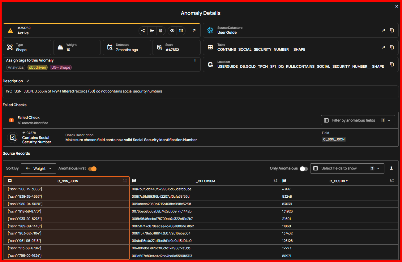Toggle the eye visibility icon
This screenshot has height=262, width=402.
click(x=172, y=30)
